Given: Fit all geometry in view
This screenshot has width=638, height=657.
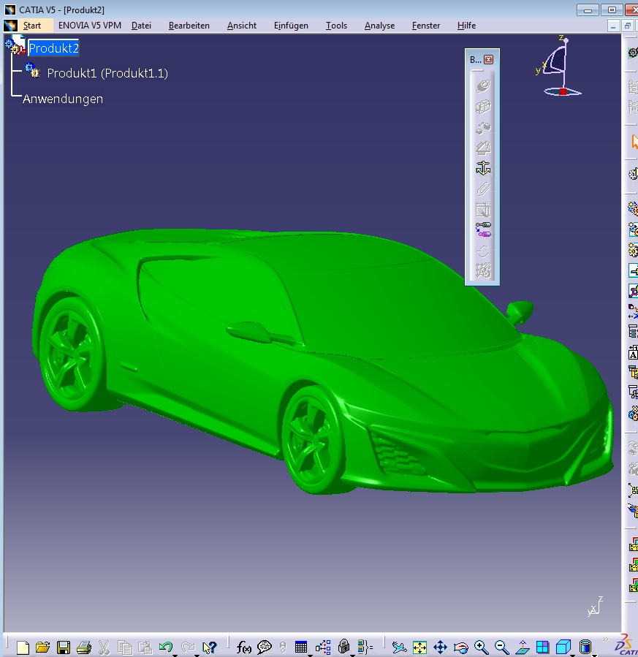Looking at the screenshot, I should pyautogui.click(x=419, y=647).
